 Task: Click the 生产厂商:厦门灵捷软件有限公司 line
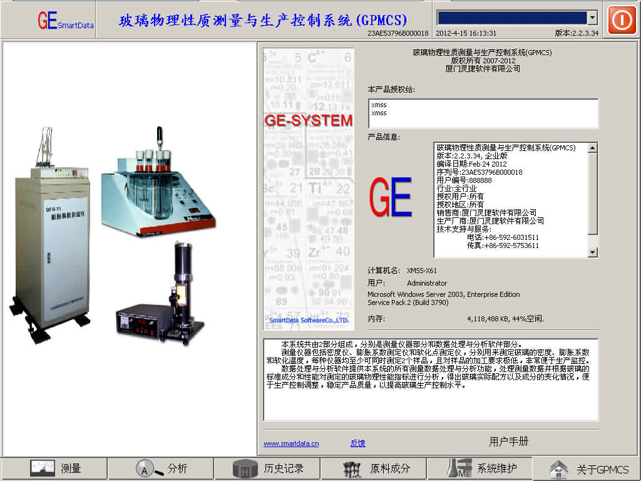(490, 221)
